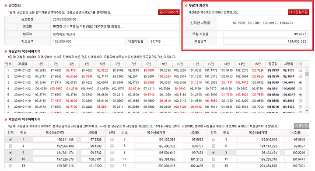Toggle the select-all checkbox in the table header
This screenshot has height=171, width=315.
[300, 64]
